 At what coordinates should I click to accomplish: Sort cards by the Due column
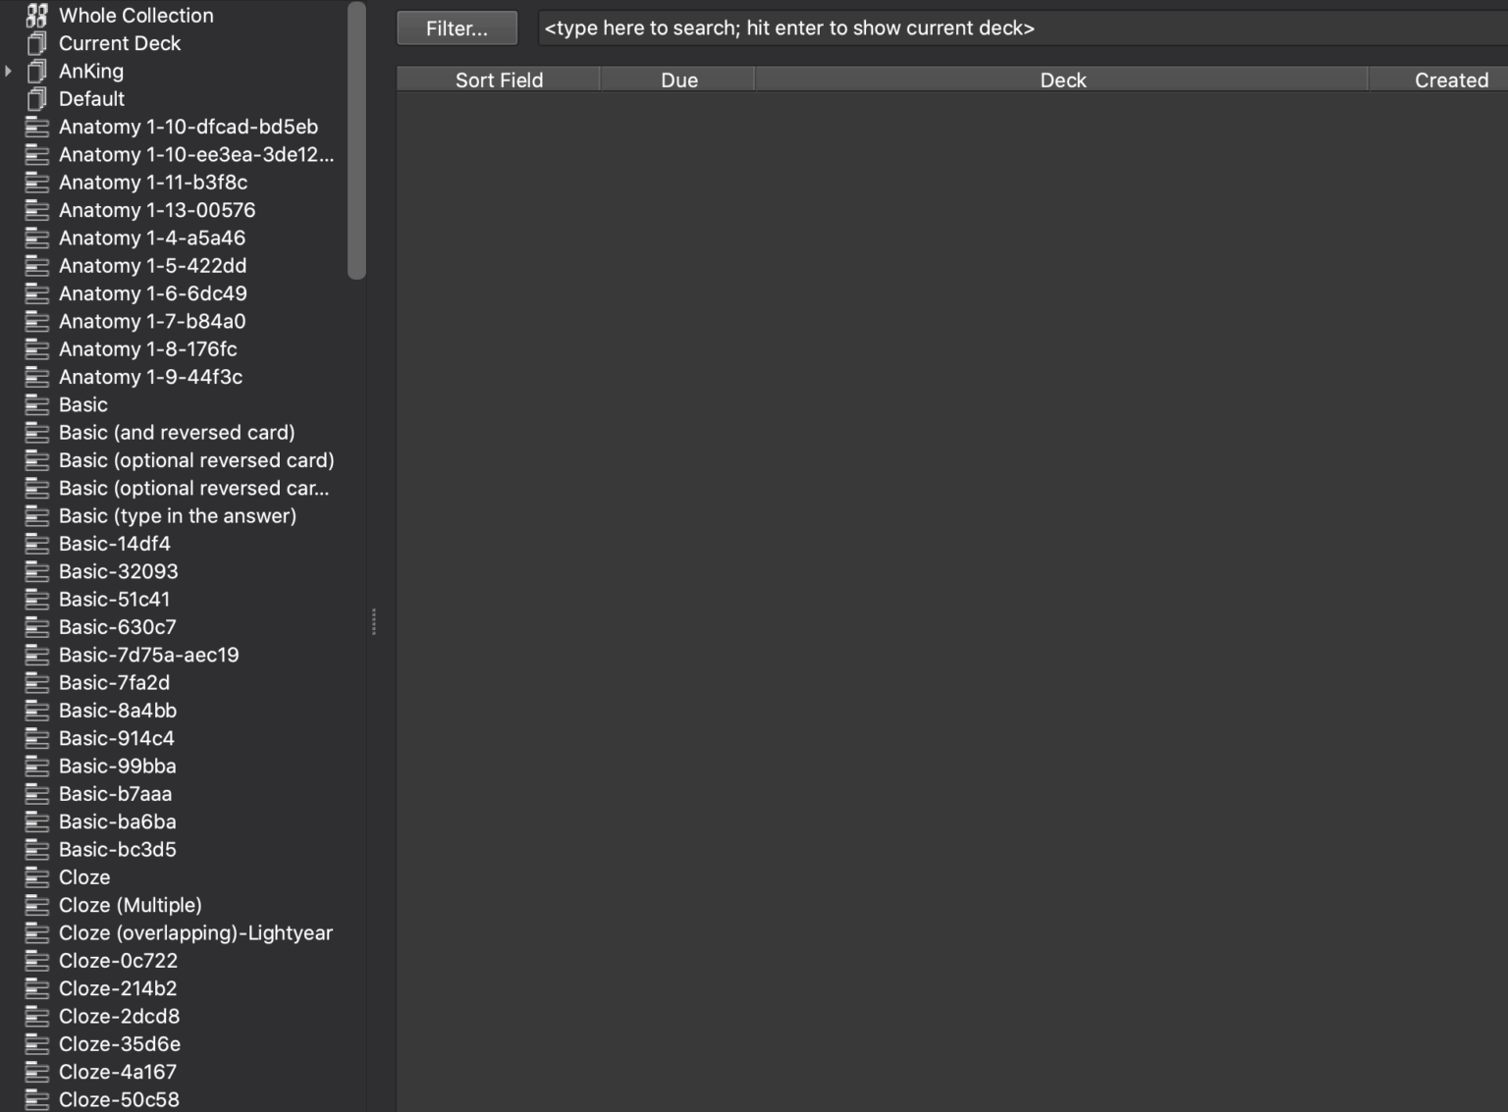pos(677,79)
